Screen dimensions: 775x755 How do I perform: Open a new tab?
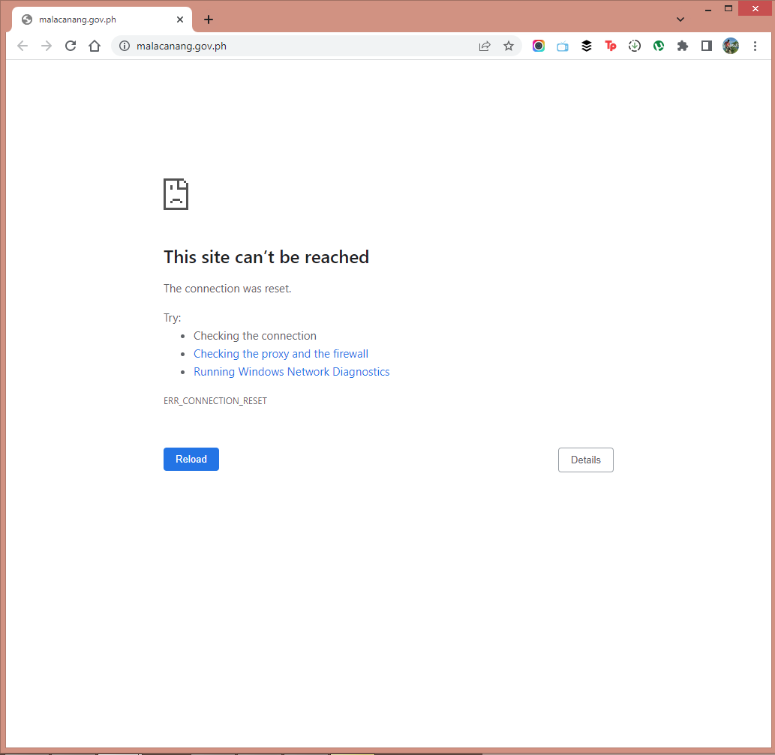[208, 19]
